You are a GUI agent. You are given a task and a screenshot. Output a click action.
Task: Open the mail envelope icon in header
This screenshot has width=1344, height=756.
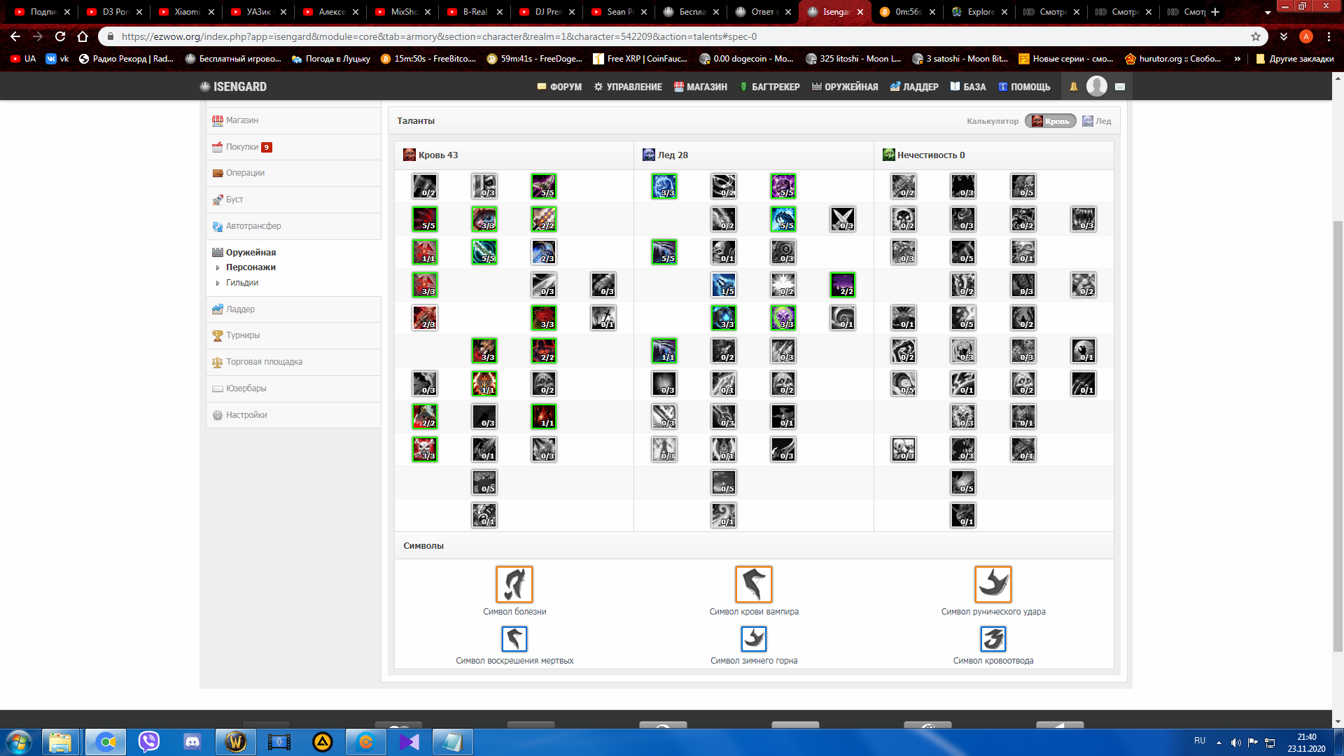click(1120, 87)
